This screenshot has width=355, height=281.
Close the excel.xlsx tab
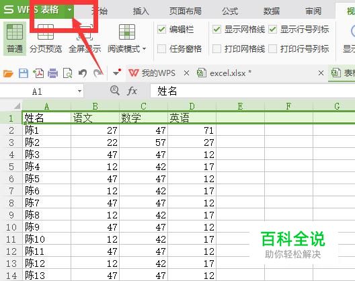pos(321,73)
